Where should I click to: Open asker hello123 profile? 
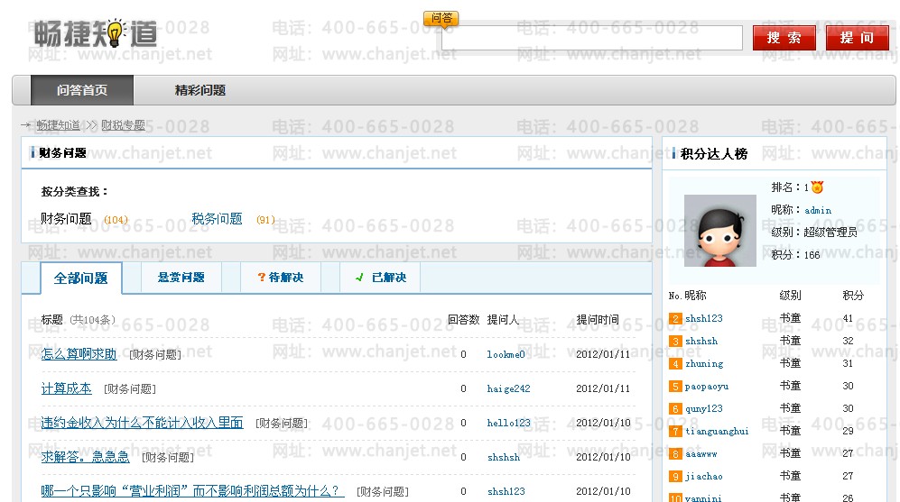click(508, 423)
